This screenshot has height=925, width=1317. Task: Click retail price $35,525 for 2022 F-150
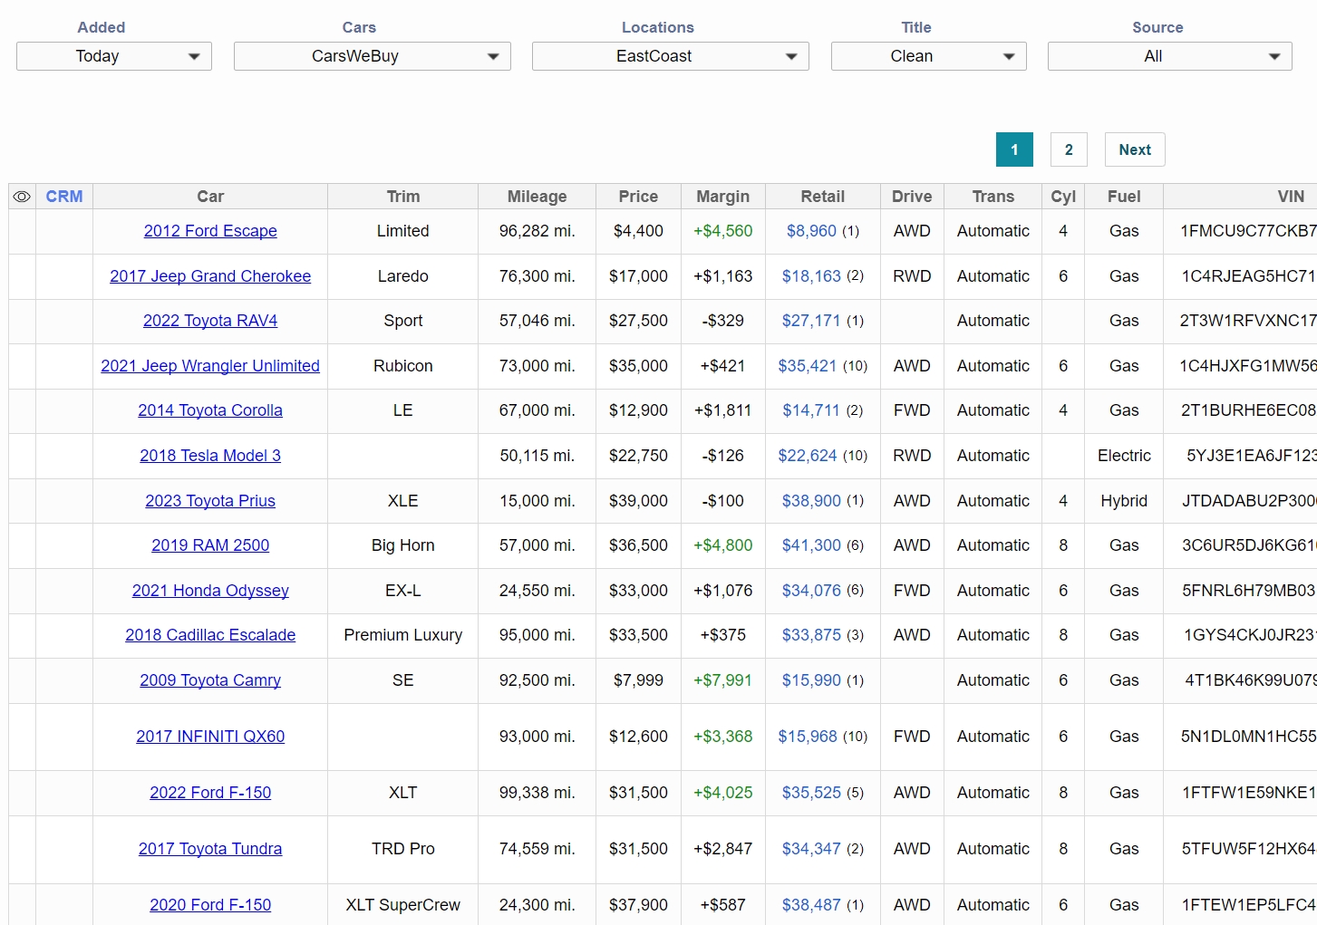click(811, 793)
